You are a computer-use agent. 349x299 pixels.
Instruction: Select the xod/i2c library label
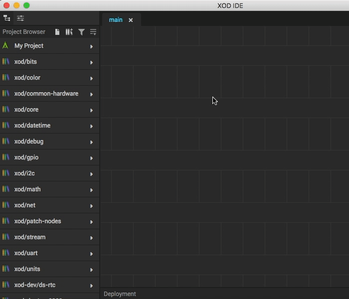pyautogui.click(x=24, y=173)
